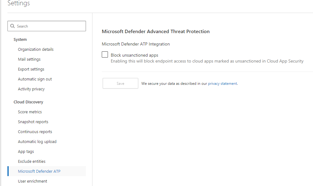Open the privacy statement link
313x186 pixels.
point(223,84)
